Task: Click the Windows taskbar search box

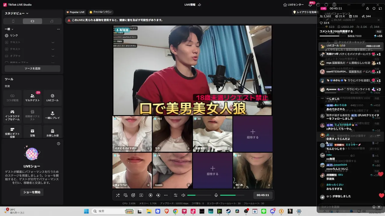Action: pyautogui.click(x=113, y=211)
